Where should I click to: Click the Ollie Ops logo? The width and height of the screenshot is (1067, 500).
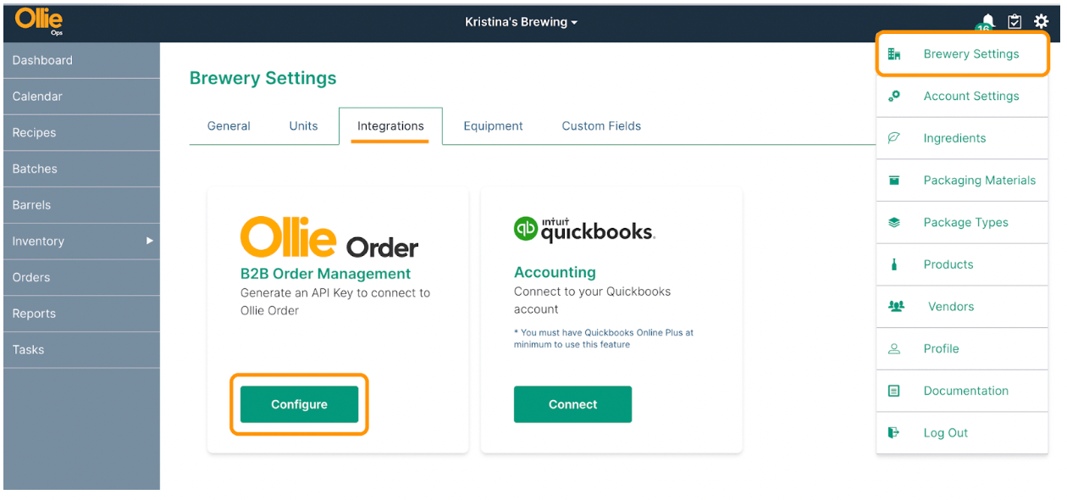point(37,20)
